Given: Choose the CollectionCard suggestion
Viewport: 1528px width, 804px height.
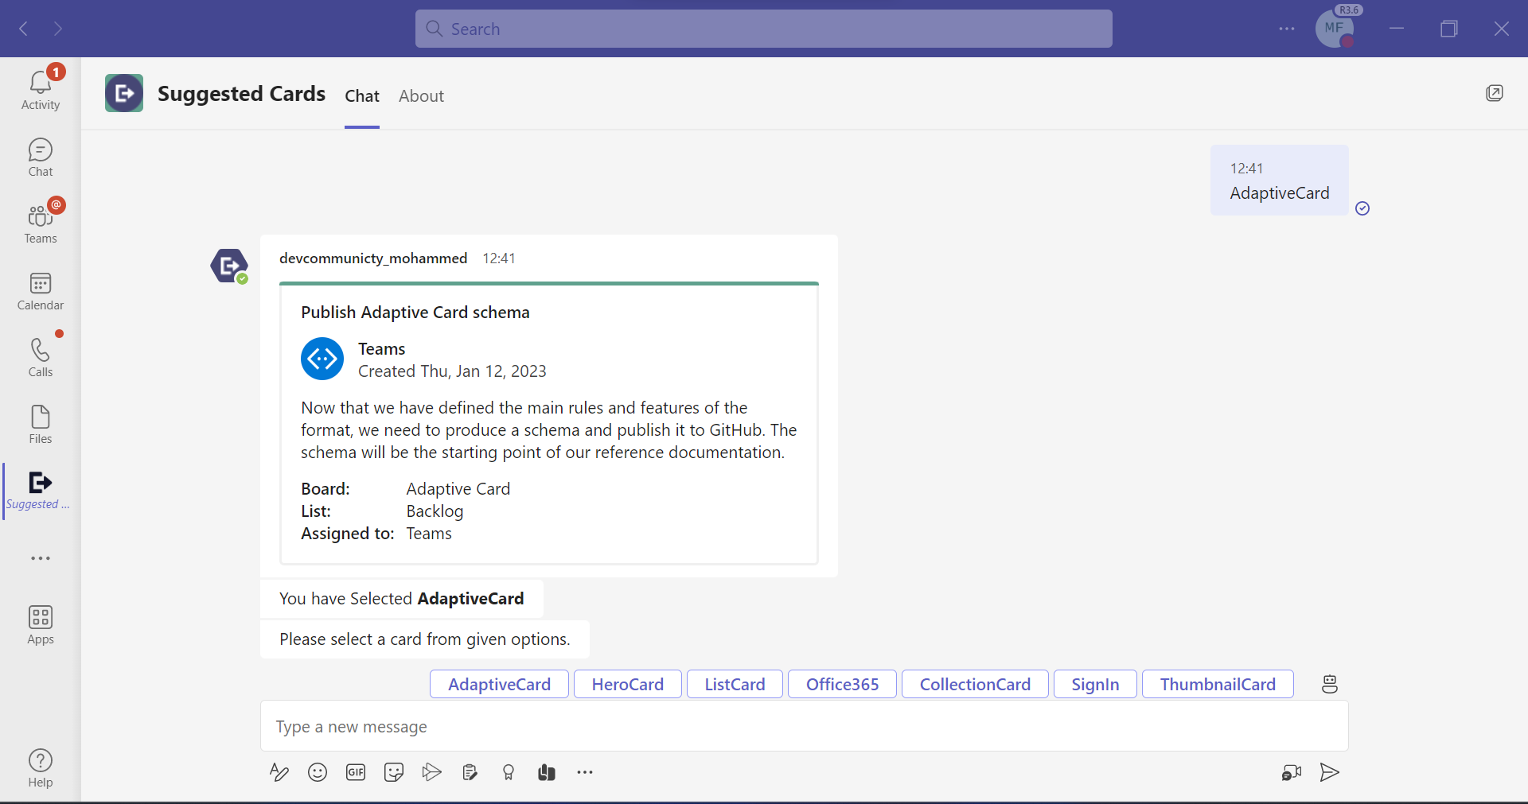Looking at the screenshot, I should [975, 684].
